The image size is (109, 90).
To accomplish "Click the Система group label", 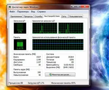I will (x=50, y=54).
